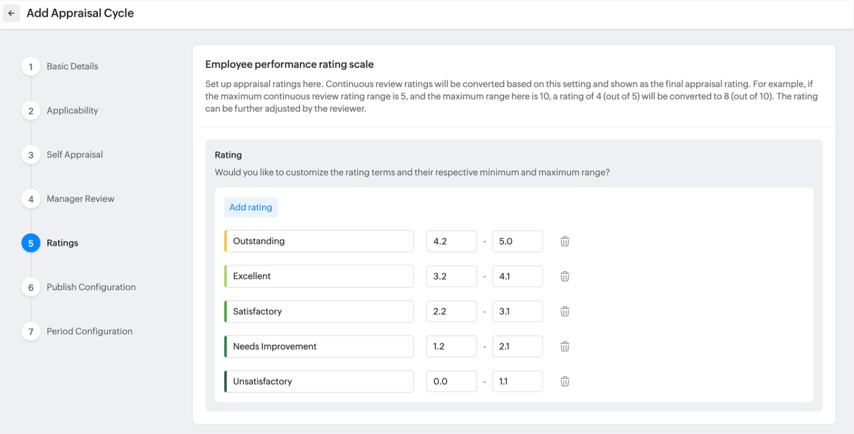
Task: Jump to the Period Configuration step
Action: pos(90,331)
